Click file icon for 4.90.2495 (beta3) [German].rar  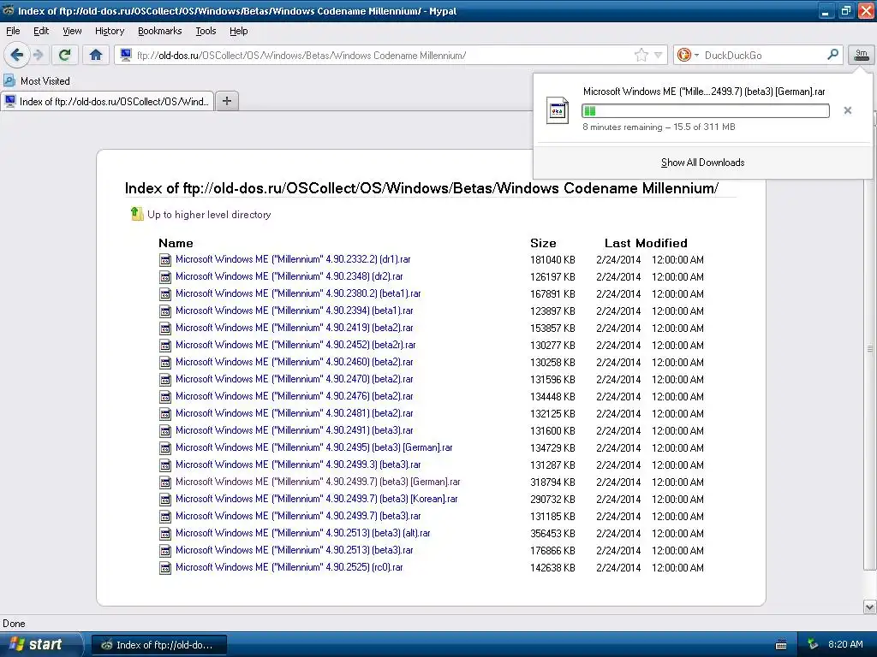click(x=165, y=448)
